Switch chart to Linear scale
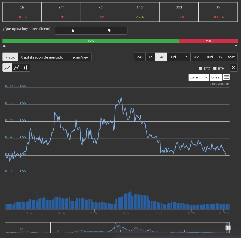Screen dimensions: 241x238 [x=216, y=77]
